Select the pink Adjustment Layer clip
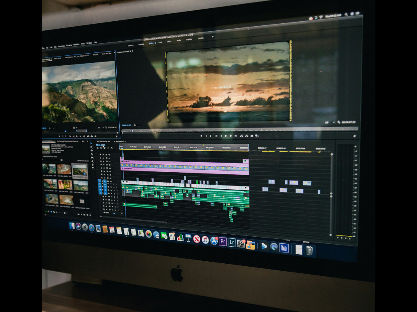 point(185,171)
